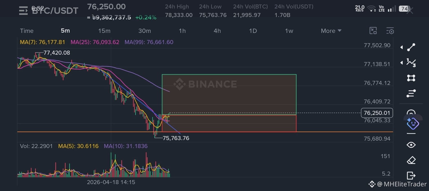Image resolution: width=429 pixels, height=191 pixels.
Task: Open the Fibonacci/levels lines tool
Action: pyautogui.click(x=411, y=93)
